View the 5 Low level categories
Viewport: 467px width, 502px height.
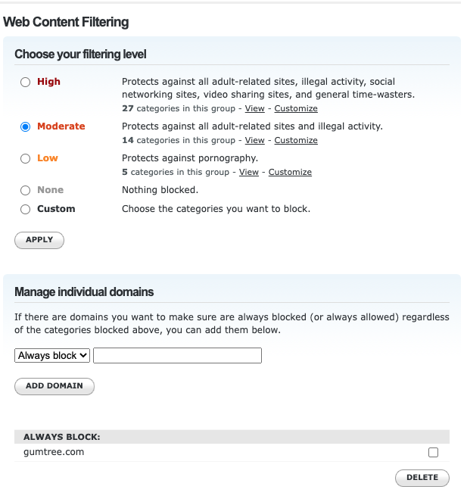pyautogui.click(x=249, y=173)
